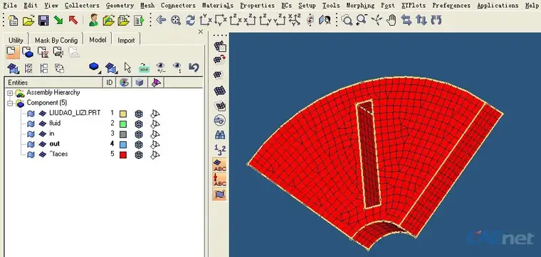This screenshot has width=541, height=257.
Task: Open the Collectors menu
Action: (x=82, y=6)
